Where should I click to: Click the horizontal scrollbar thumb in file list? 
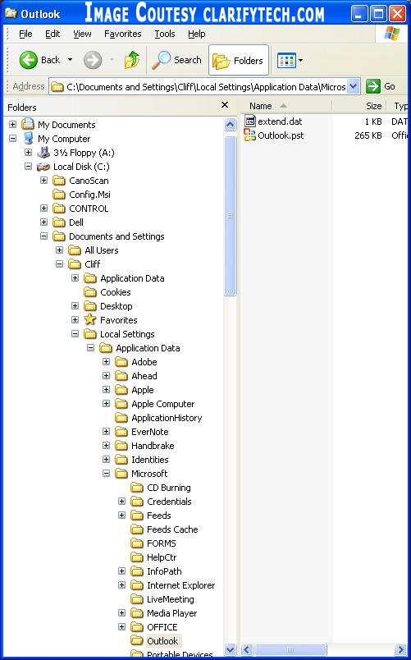[291, 649]
